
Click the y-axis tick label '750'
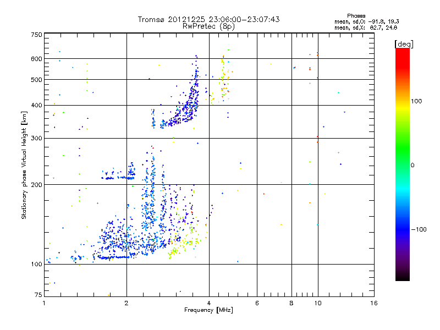point(36,35)
